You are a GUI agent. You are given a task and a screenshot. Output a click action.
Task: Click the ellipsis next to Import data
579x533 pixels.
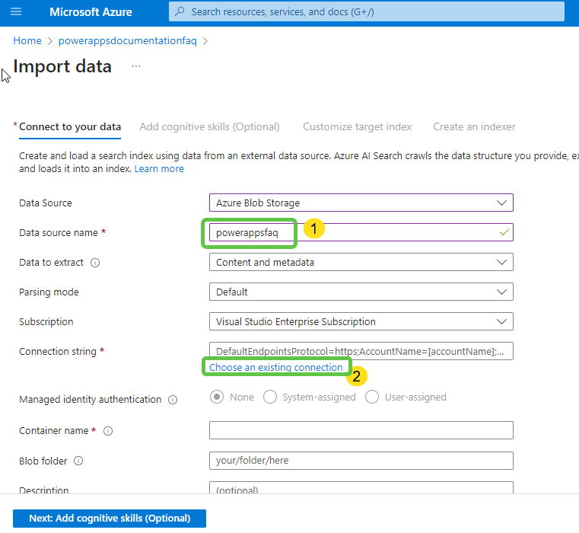136,66
